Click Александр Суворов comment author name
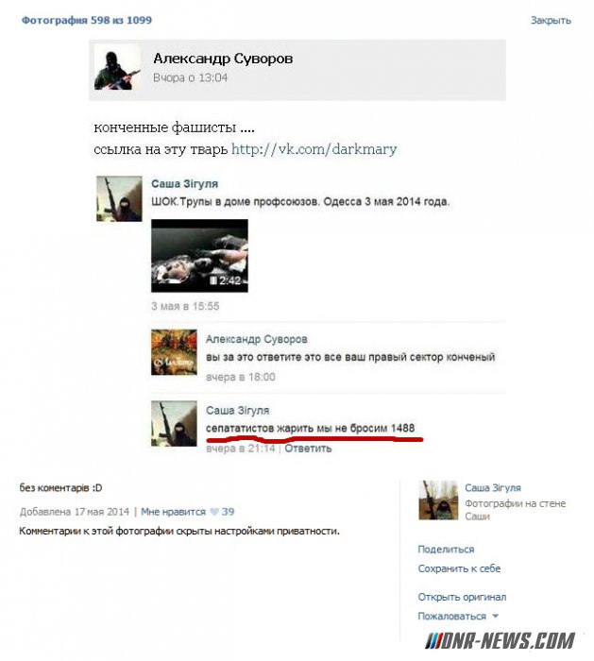The height and width of the screenshot is (661, 594). [256, 339]
